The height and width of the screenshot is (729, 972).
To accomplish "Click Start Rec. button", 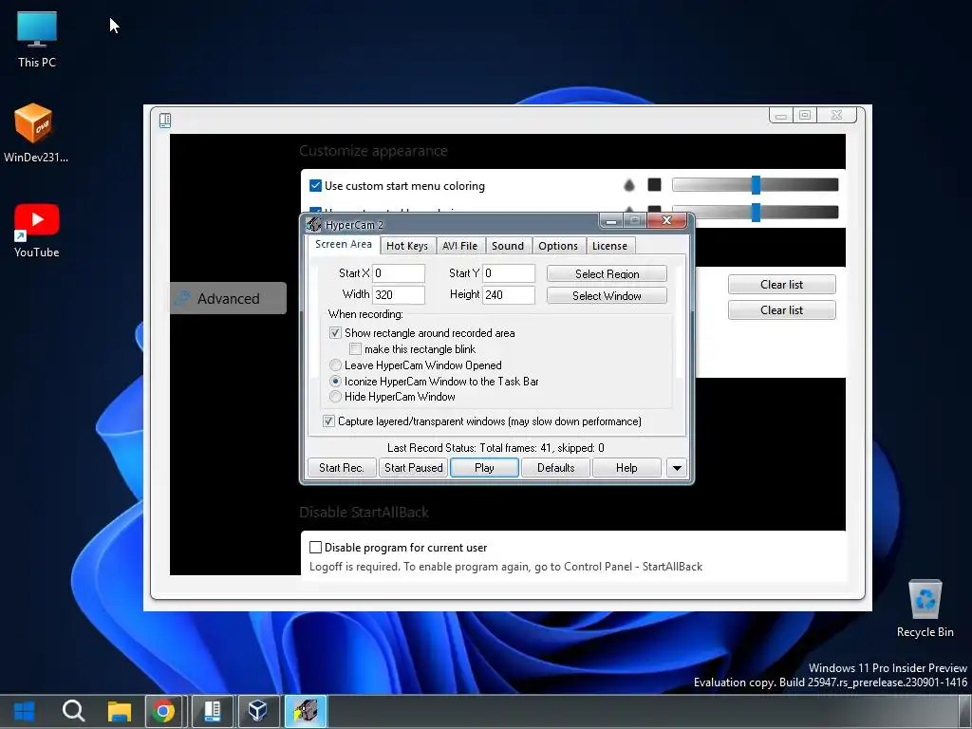I will point(342,468).
